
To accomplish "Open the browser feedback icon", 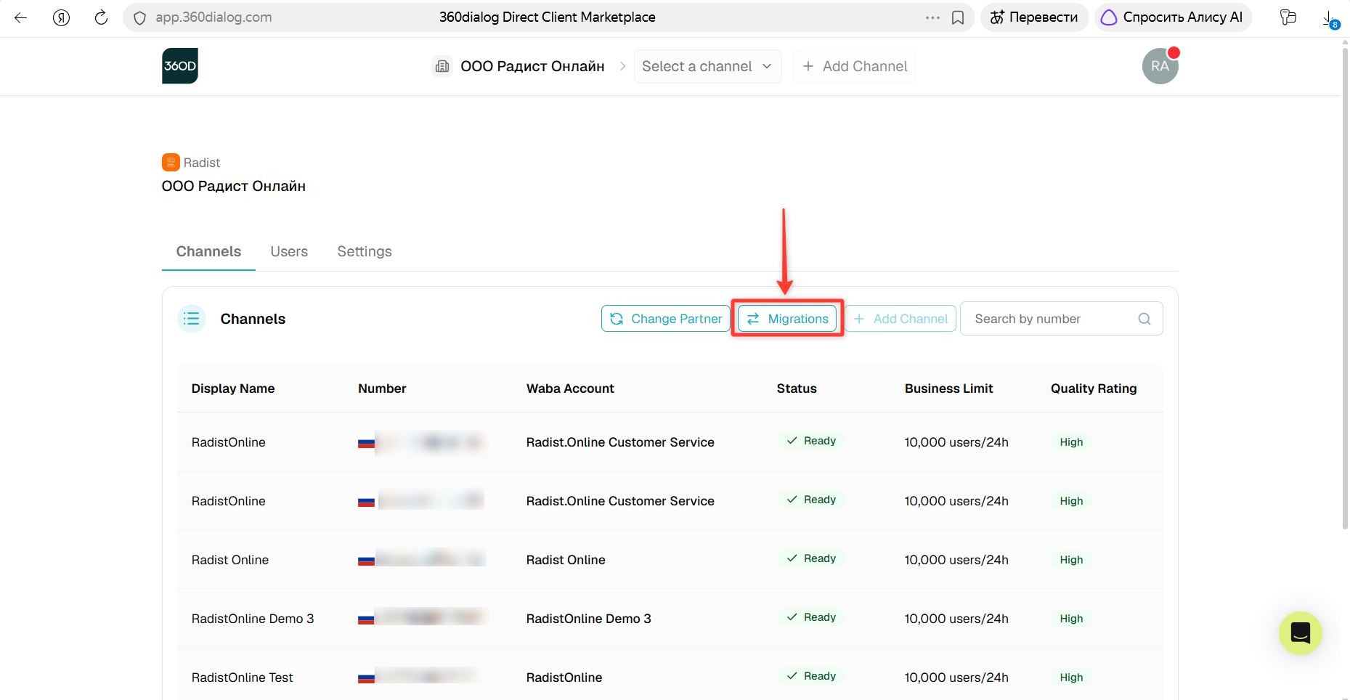I will [1288, 17].
